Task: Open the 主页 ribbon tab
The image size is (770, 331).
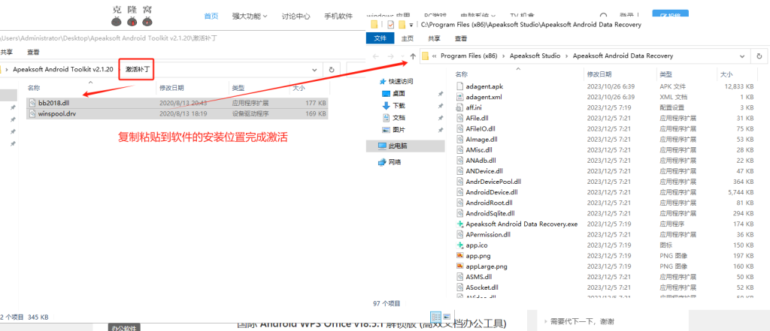Action: click(407, 38)
